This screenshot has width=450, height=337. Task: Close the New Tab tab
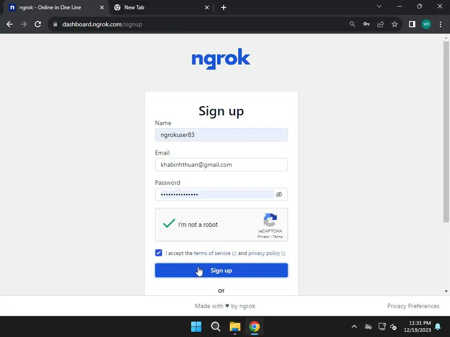tap(207, 7)
